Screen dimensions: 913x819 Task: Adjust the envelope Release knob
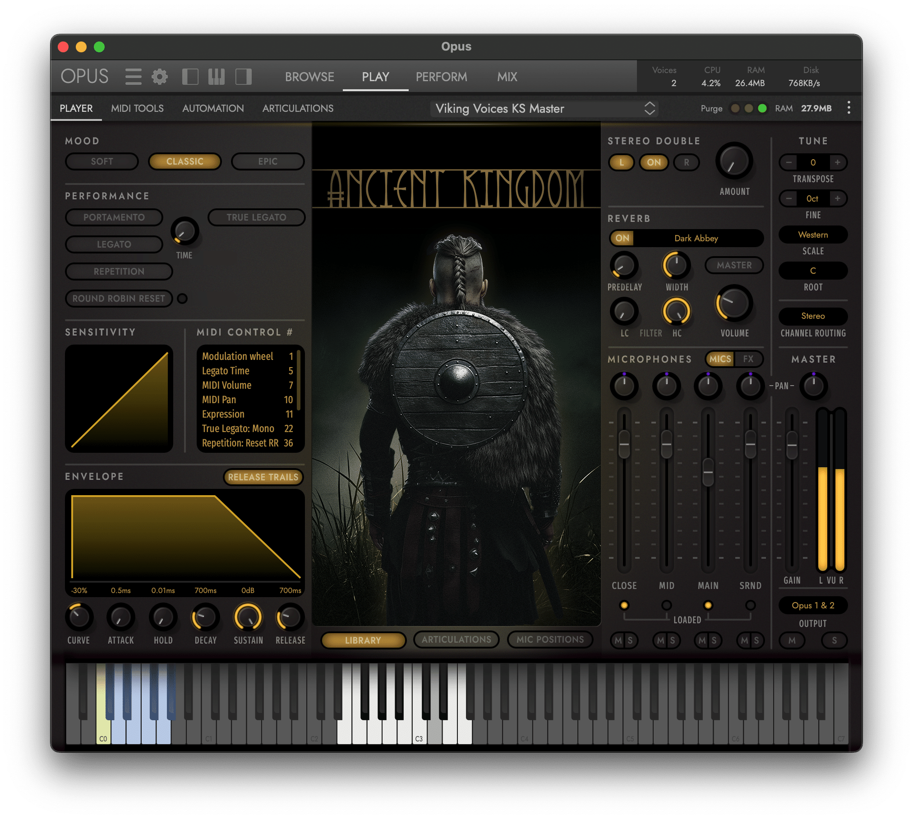(x=290, y=617)
